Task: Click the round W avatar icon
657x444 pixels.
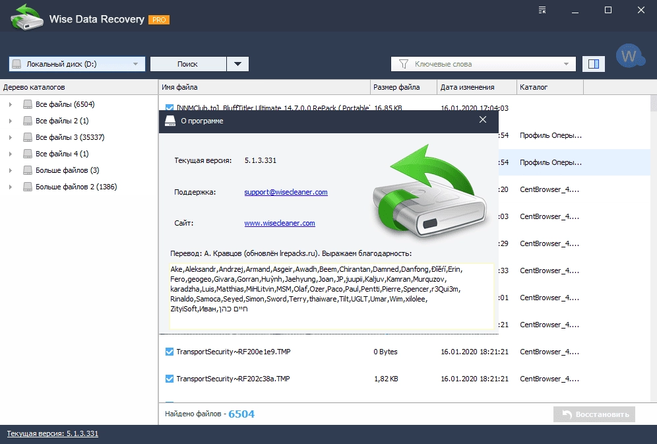Action: pyautogui.click(x=630, y=55)
